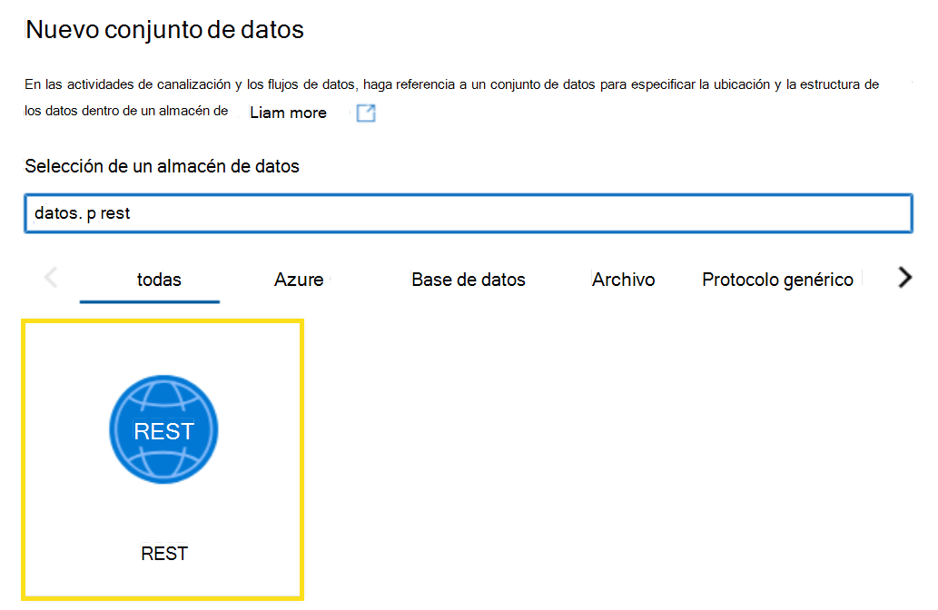Open the external link icon beside Liam more
The width and height of the screenshot is (938, 610).
366,112
